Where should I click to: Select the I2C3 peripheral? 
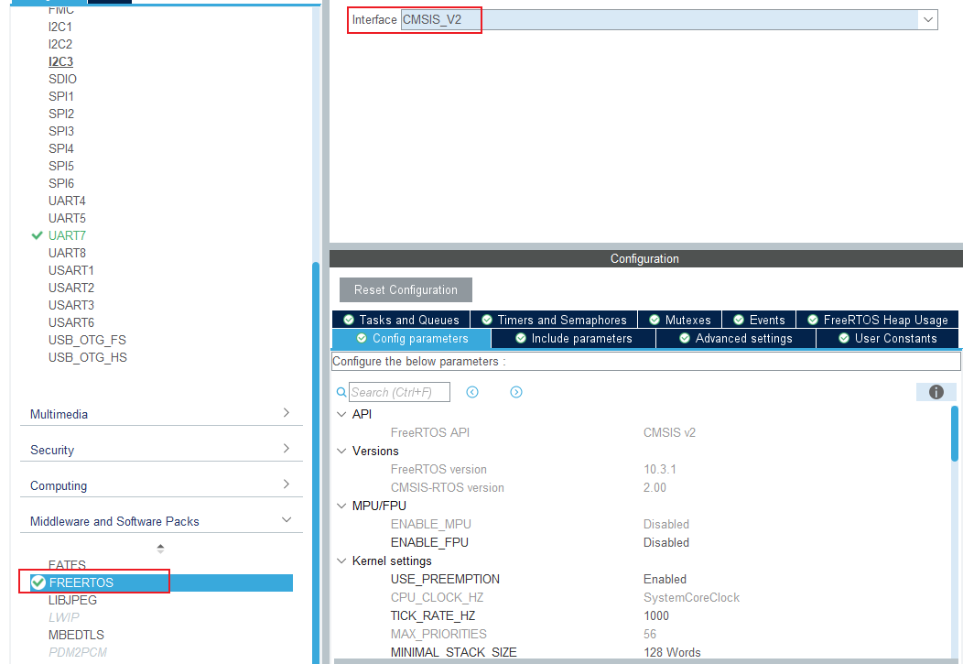coord(60,61)
